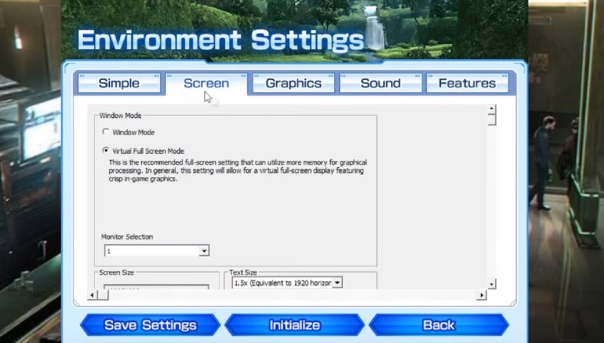Switch to the Sound tab
The image size is (604, 343).
click(x=380, y=83)
